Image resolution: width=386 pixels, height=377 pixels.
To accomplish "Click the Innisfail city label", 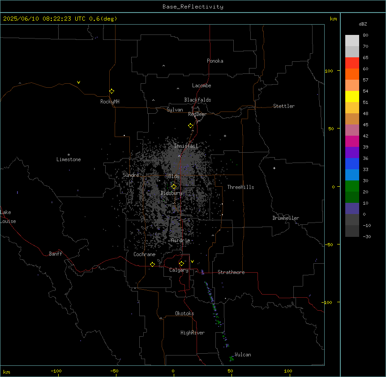I will (186, 146).
